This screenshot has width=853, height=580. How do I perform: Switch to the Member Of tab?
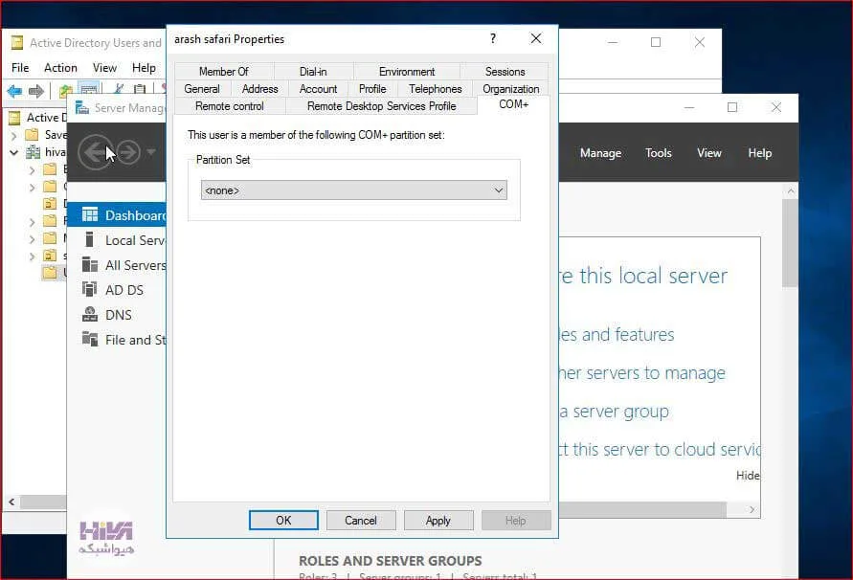pos(224,71)
